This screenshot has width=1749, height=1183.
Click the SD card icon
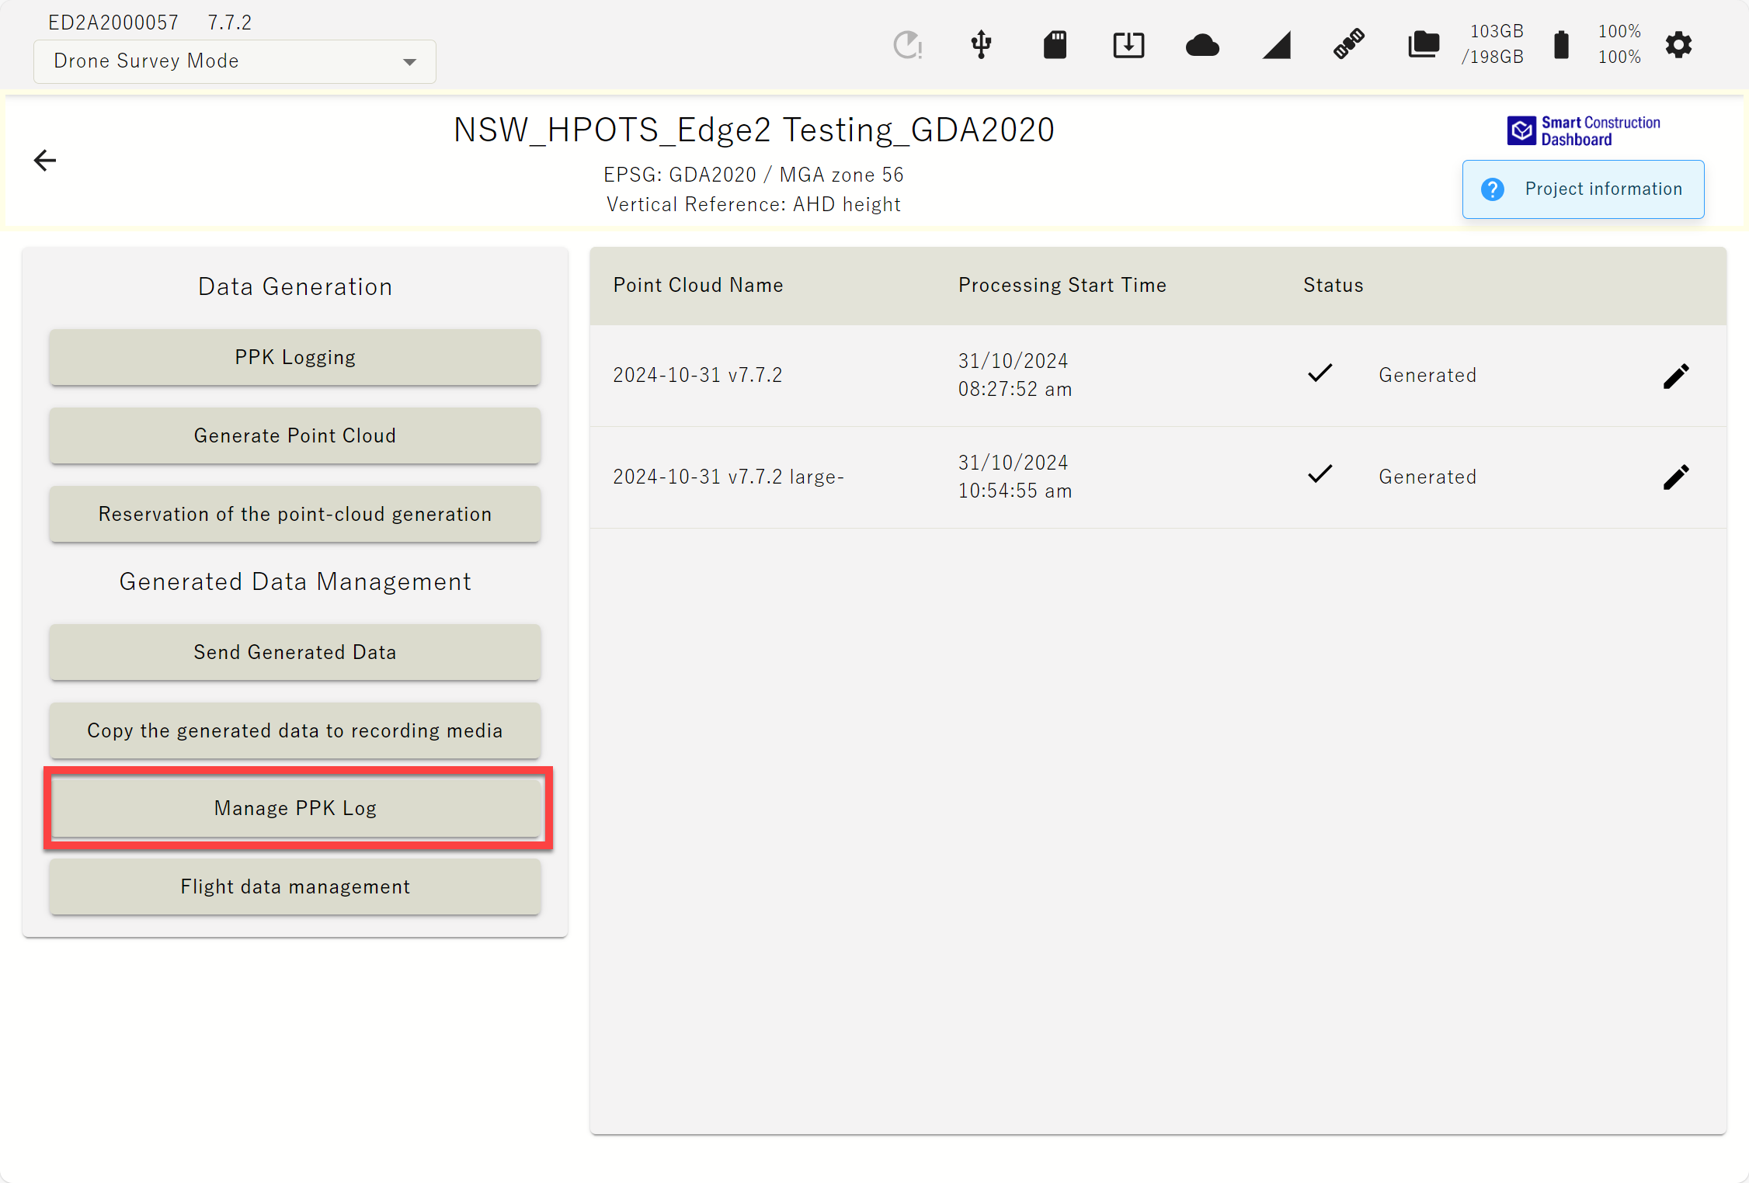tap(1055, 44)
